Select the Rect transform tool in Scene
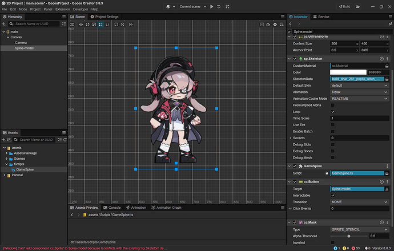The image size is (394, 251). coord(100,25)
